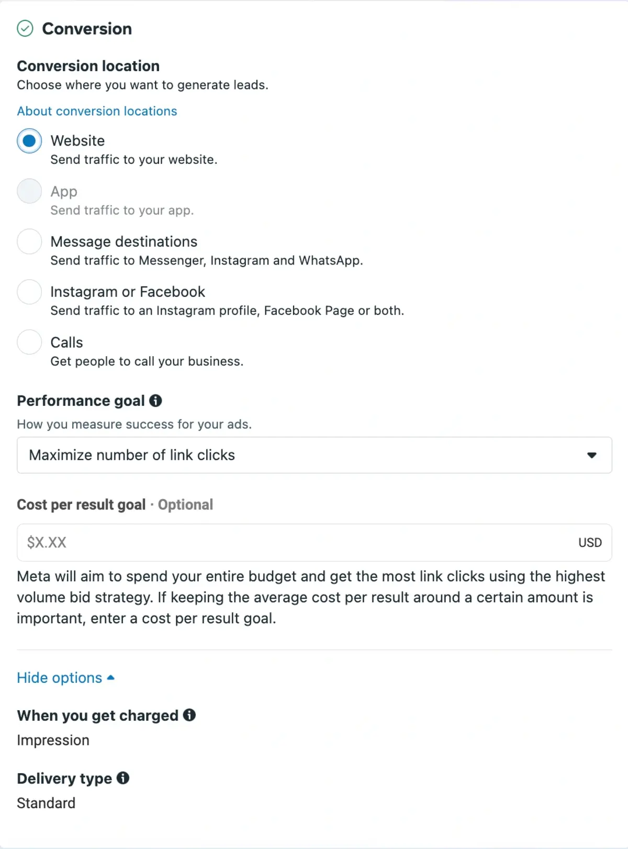Click the cost per result goal input field
The image size is (628, 849).
click(x=315, y=543)
